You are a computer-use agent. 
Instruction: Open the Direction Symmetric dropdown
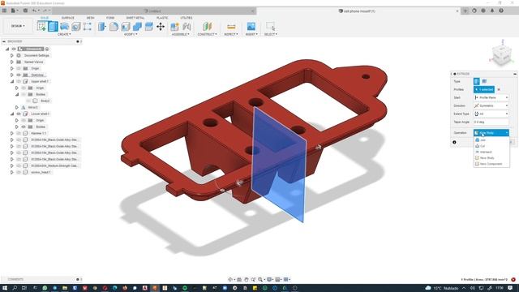491,105
